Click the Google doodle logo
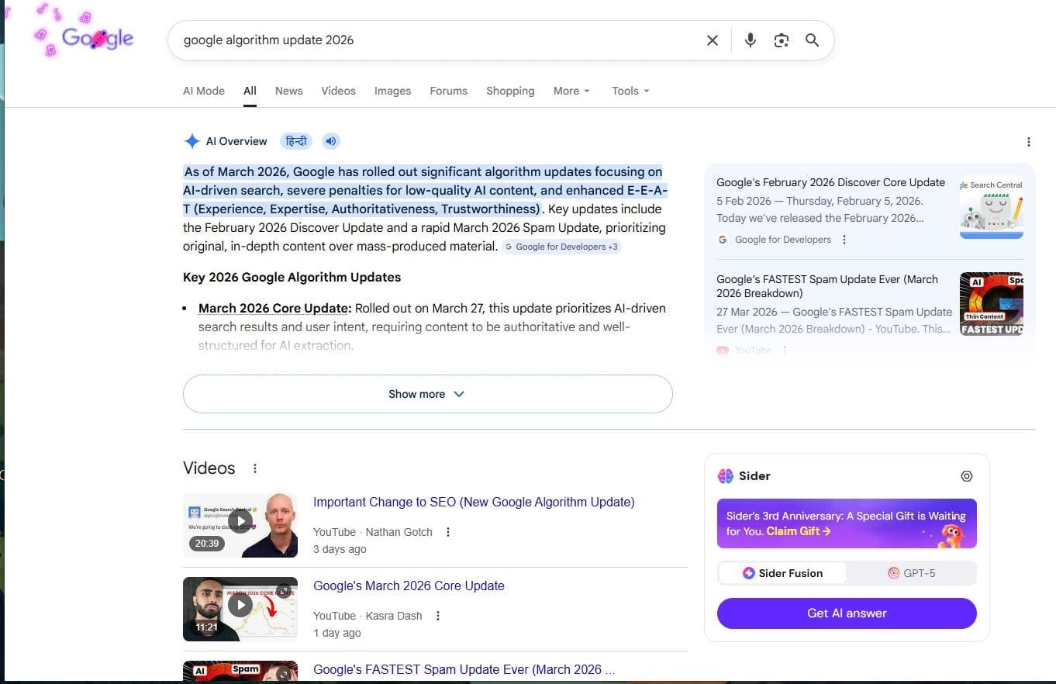The width and height of the screenshot is (1056, 684). coord(97,38)
